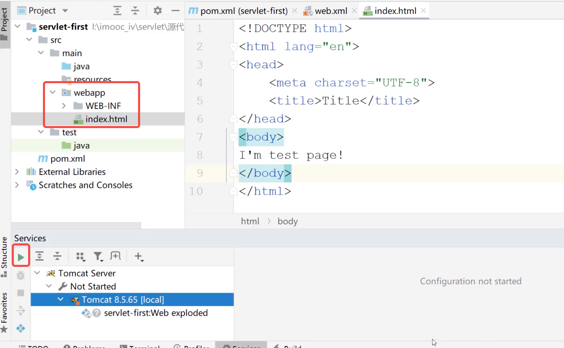Toggle Project tool window on left stripe
The height and width of the screenshot is (348, 564).
(x=4, y=23)
